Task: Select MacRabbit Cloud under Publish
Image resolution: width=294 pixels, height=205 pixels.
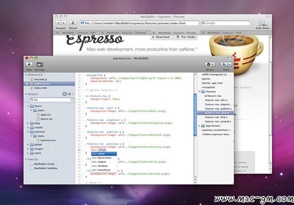Action: pyautogui.click(x=44, y=164)
